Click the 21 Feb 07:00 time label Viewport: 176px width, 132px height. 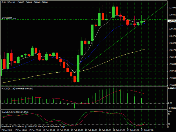[147, 130]
